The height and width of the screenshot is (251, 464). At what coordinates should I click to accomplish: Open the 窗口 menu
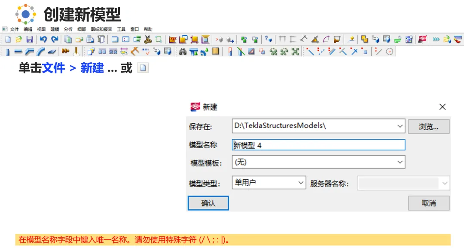tap(134, 29)
